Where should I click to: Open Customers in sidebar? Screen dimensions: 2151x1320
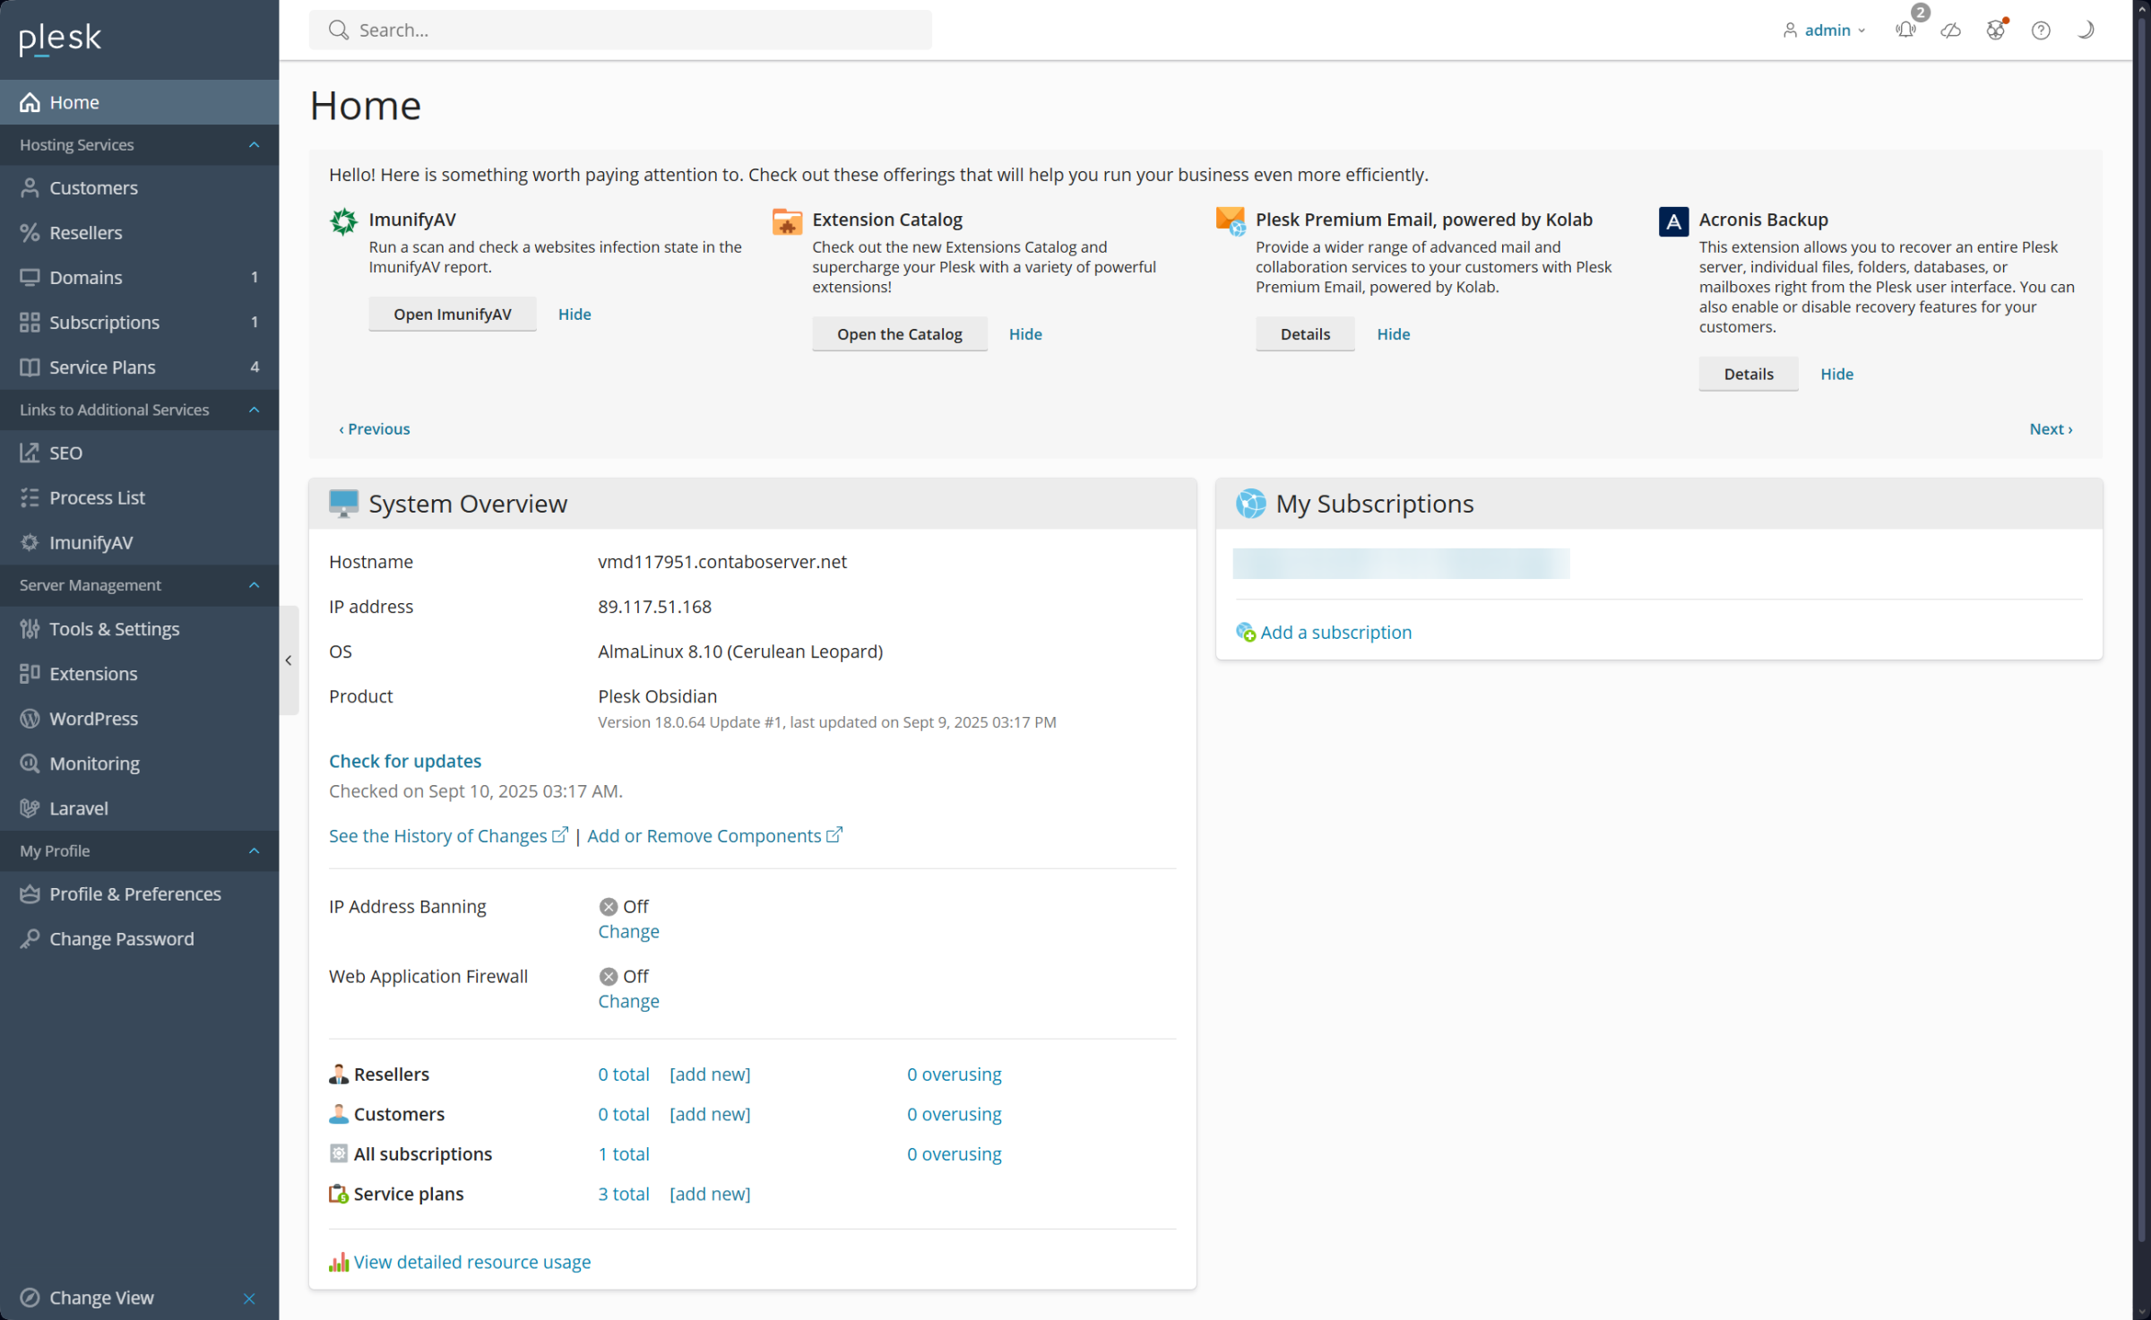139,187
